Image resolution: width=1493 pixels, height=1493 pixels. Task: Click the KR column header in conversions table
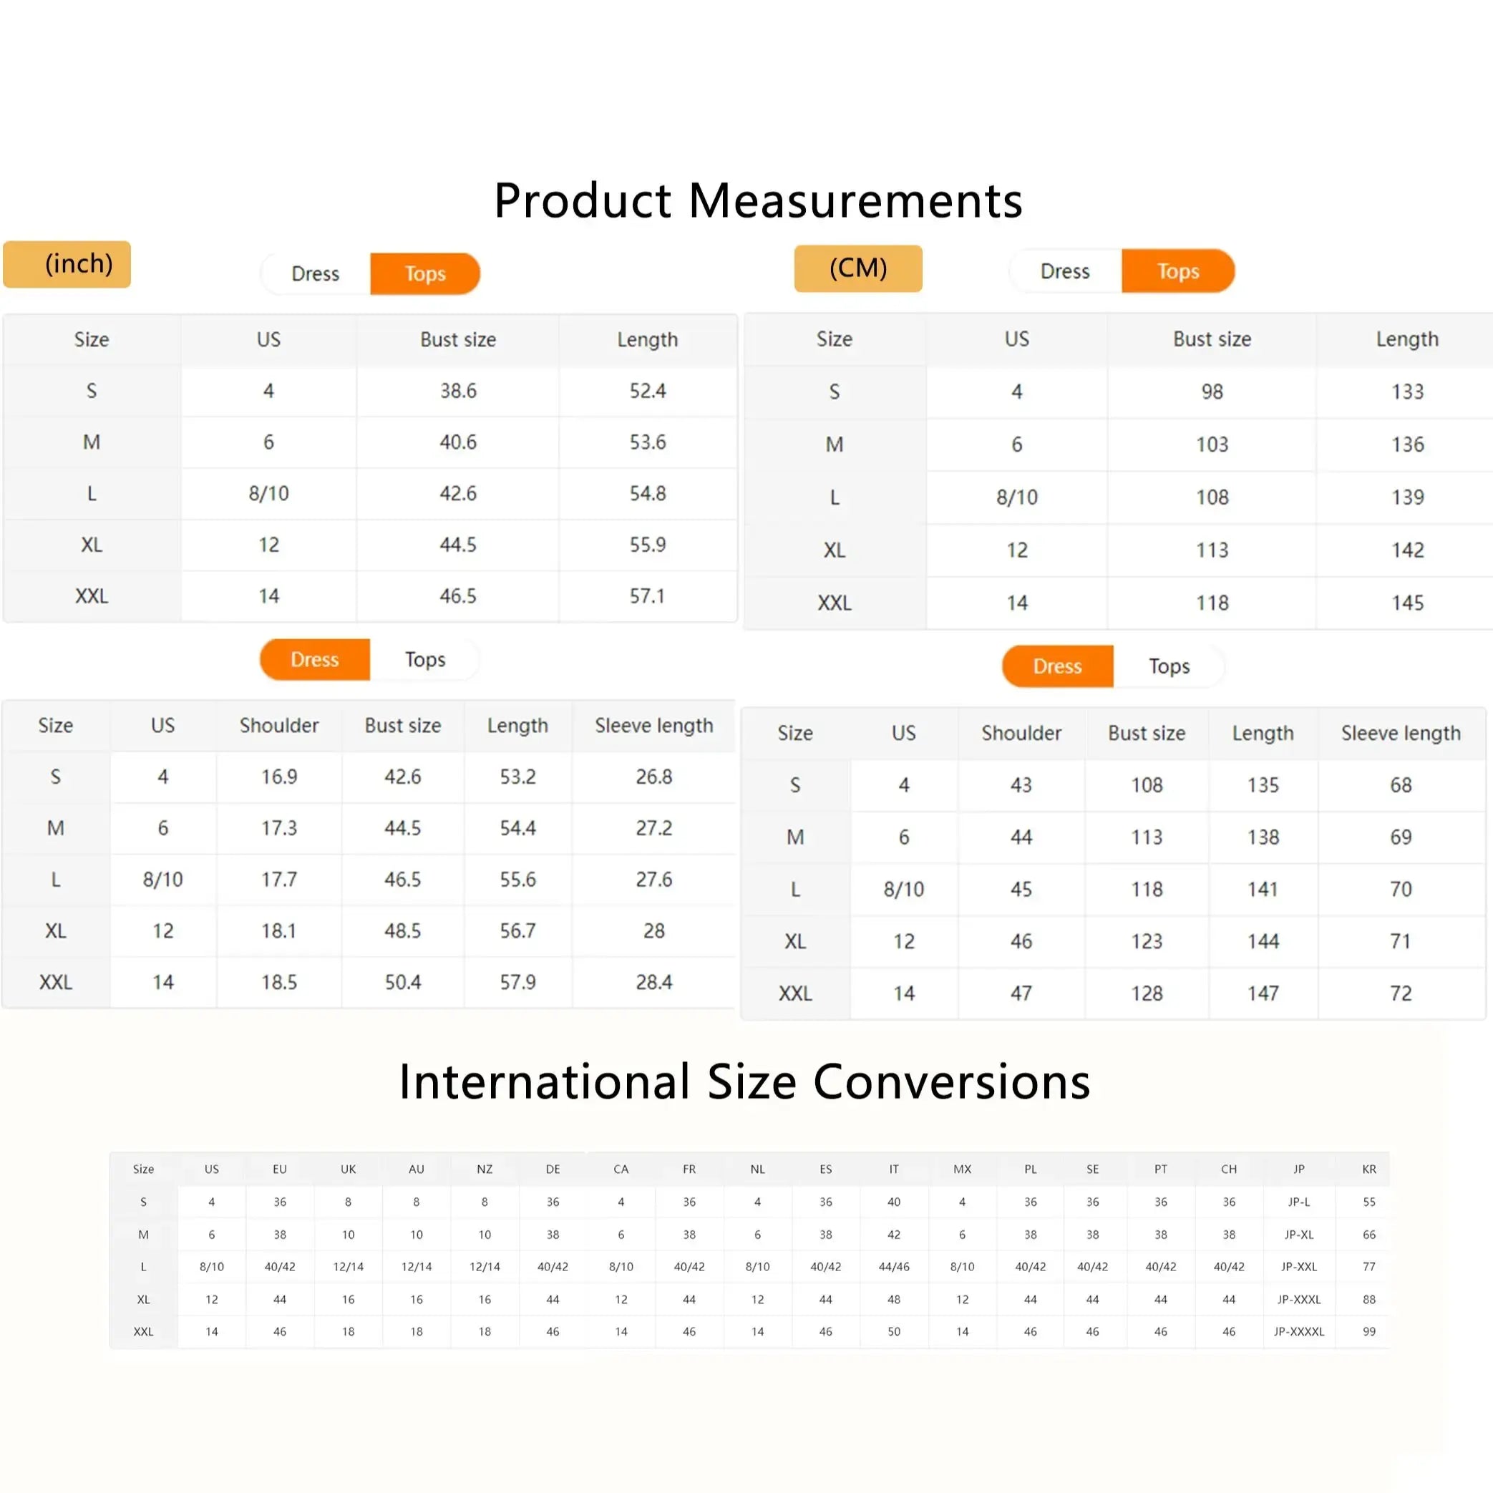(x=1368, y=1169)
